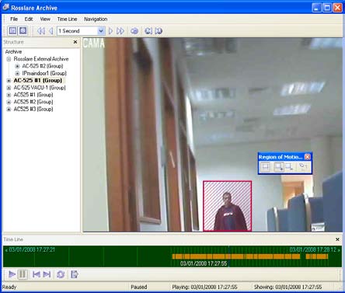Image resolution: width=345 pixels, height=293 pixels.
Task: Click the timeline refresh icon
Action: [61, 274]
